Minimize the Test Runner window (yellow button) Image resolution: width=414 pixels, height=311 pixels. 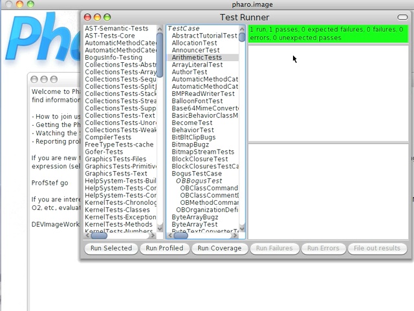pos(97,17)
